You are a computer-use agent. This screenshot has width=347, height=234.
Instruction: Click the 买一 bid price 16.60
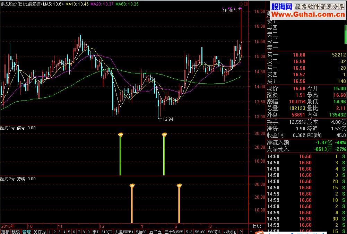(x=299, y=55)
